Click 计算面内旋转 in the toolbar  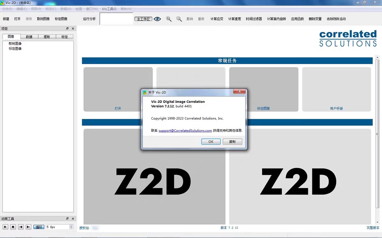click(277, 19)
